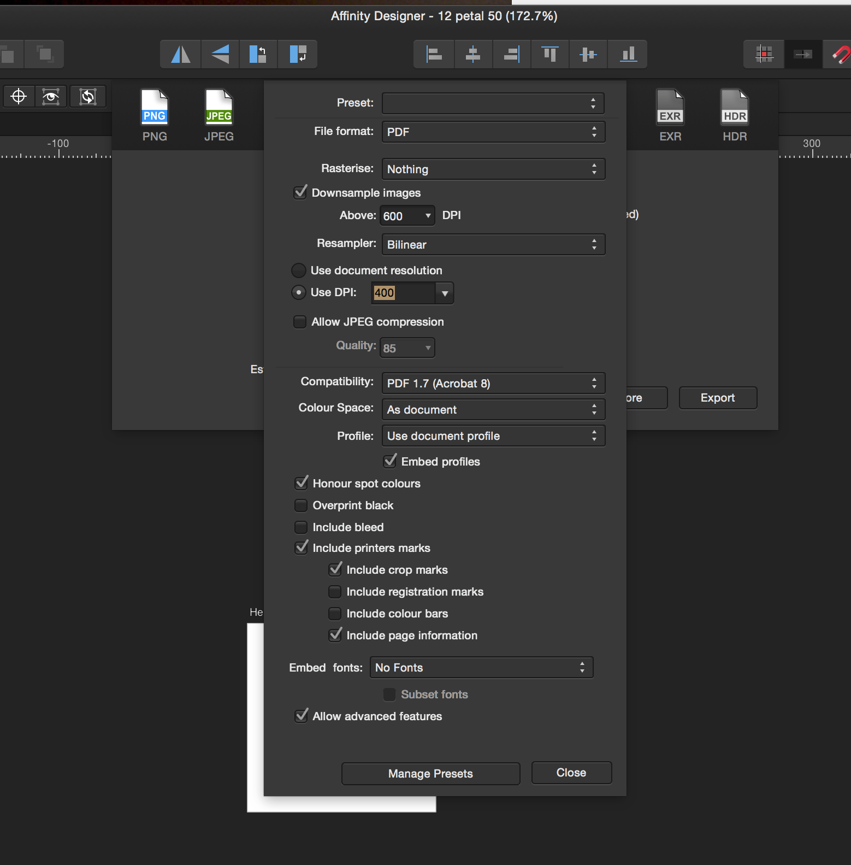Toggle Embed profiles checkbox
This screenshot has width=851, height=865.
[390, 461]
